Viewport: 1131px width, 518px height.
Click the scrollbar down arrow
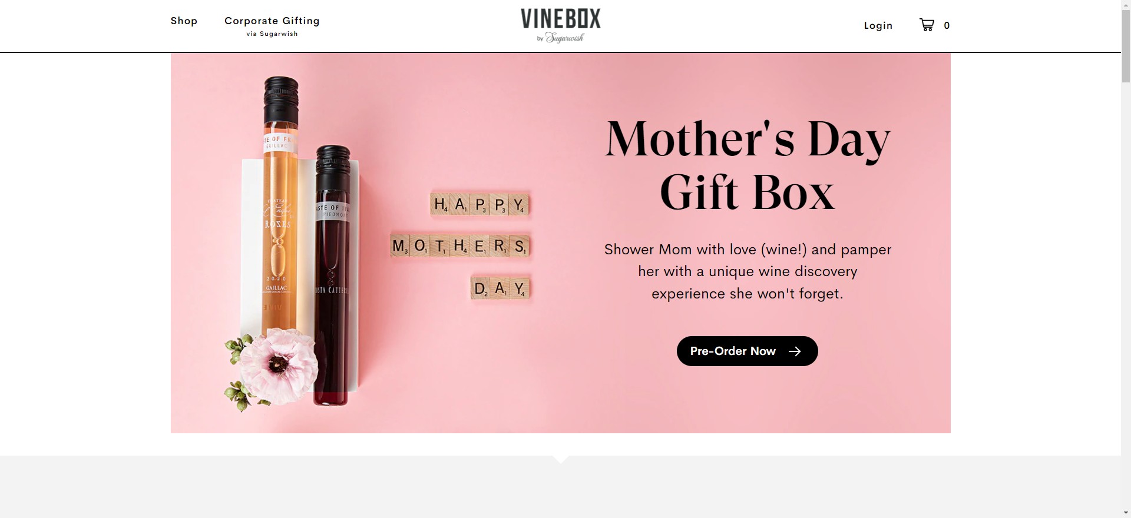(x=1126, y=513)
